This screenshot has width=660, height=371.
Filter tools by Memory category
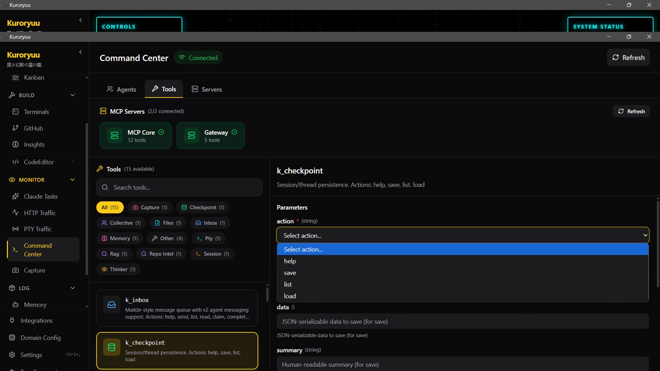tap(120, 238)
